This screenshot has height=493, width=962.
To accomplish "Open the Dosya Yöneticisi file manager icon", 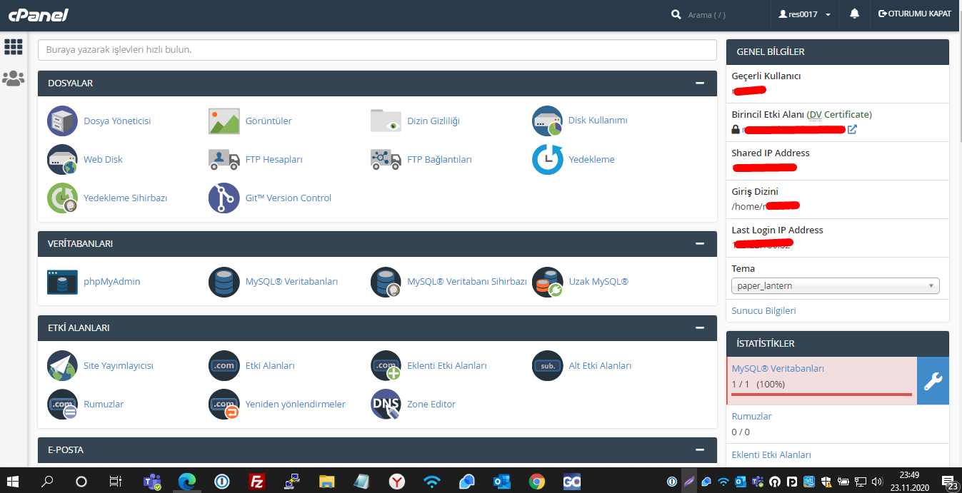I will pyautogui.click(x=62, y=121).
